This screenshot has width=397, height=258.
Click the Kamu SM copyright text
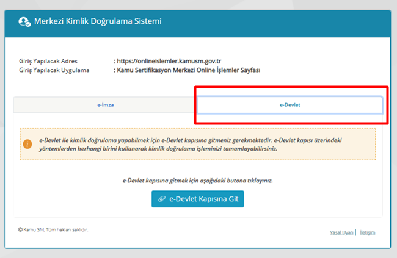click(x=53, y=230)
